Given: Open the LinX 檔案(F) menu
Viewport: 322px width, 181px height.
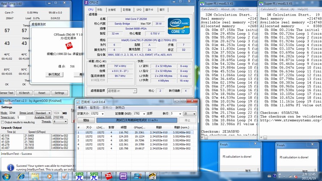Looking at the screenshot, I should [82, 107].
